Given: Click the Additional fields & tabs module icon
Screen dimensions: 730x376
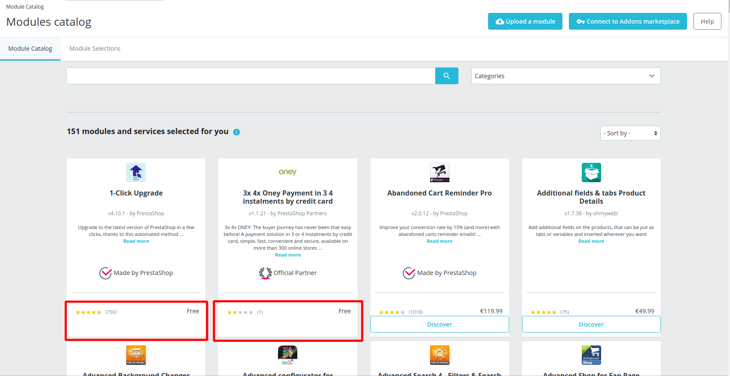Looking at the screenshot, I should (x=591, y=172).
